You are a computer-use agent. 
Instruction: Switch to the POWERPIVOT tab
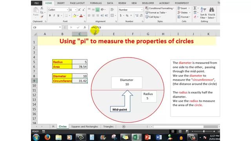tap(182, 3)
